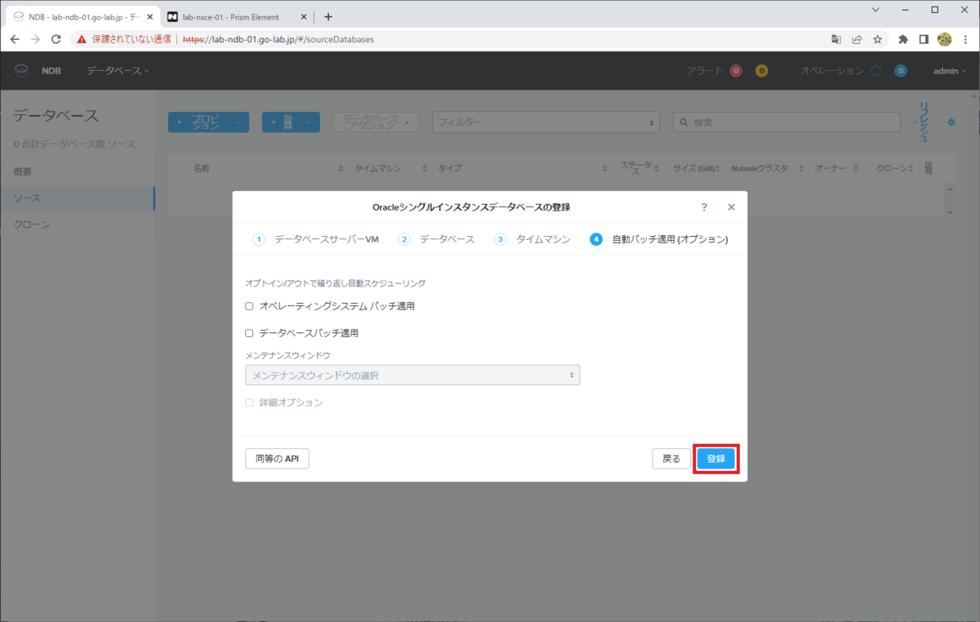Close the NDB browser tab

(x=149, y=16)
